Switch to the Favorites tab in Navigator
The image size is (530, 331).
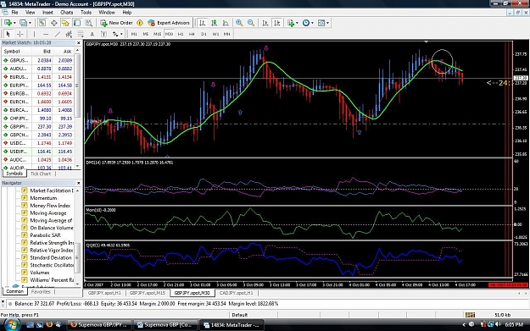point(41,292)
